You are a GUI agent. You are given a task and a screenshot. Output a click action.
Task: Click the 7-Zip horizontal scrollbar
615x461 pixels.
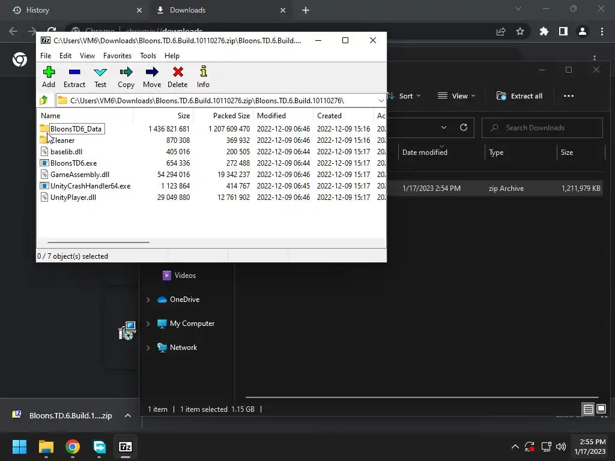[x=98, y=243]
